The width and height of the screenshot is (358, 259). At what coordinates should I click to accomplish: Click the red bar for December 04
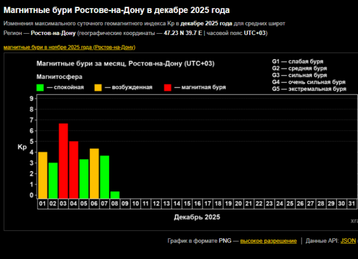pos(74,170)
